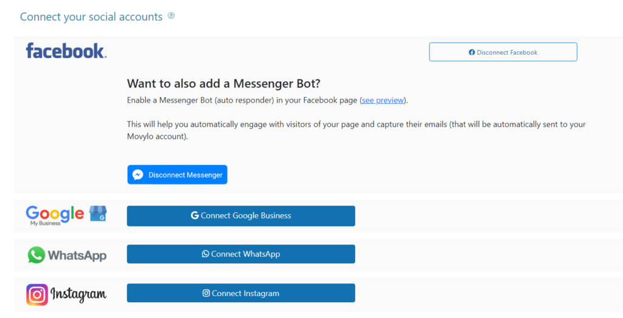The image size is (623, 318).
Task: Connect the WhatsApp account
Action: click(241, 254)
